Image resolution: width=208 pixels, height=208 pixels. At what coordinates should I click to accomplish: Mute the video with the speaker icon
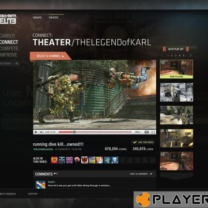[41, 132]
